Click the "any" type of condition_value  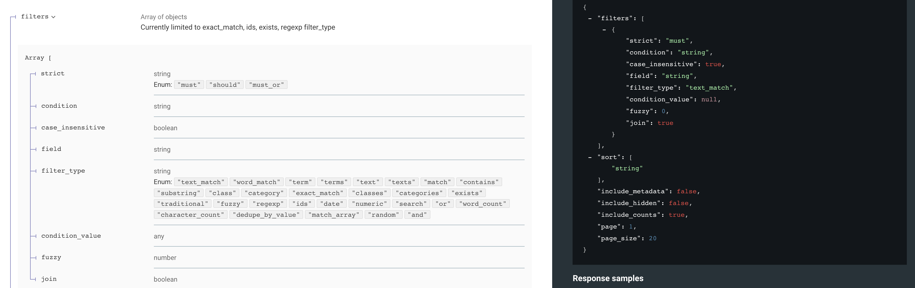(159, 236)
